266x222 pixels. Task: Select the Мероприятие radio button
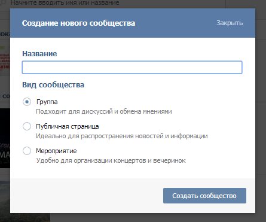point(27,151)
